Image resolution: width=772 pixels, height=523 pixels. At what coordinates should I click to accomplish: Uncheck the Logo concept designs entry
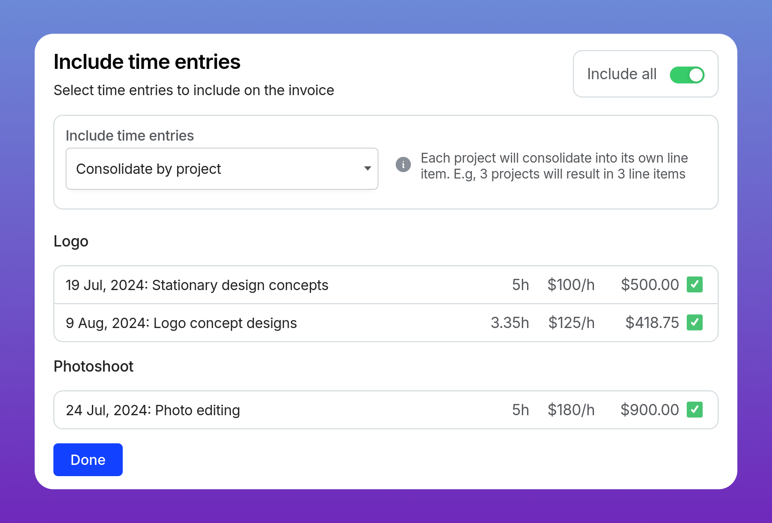694,322
